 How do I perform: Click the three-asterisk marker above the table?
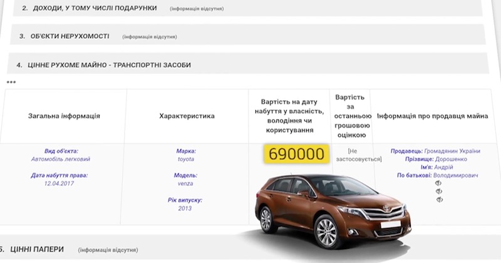11,82
